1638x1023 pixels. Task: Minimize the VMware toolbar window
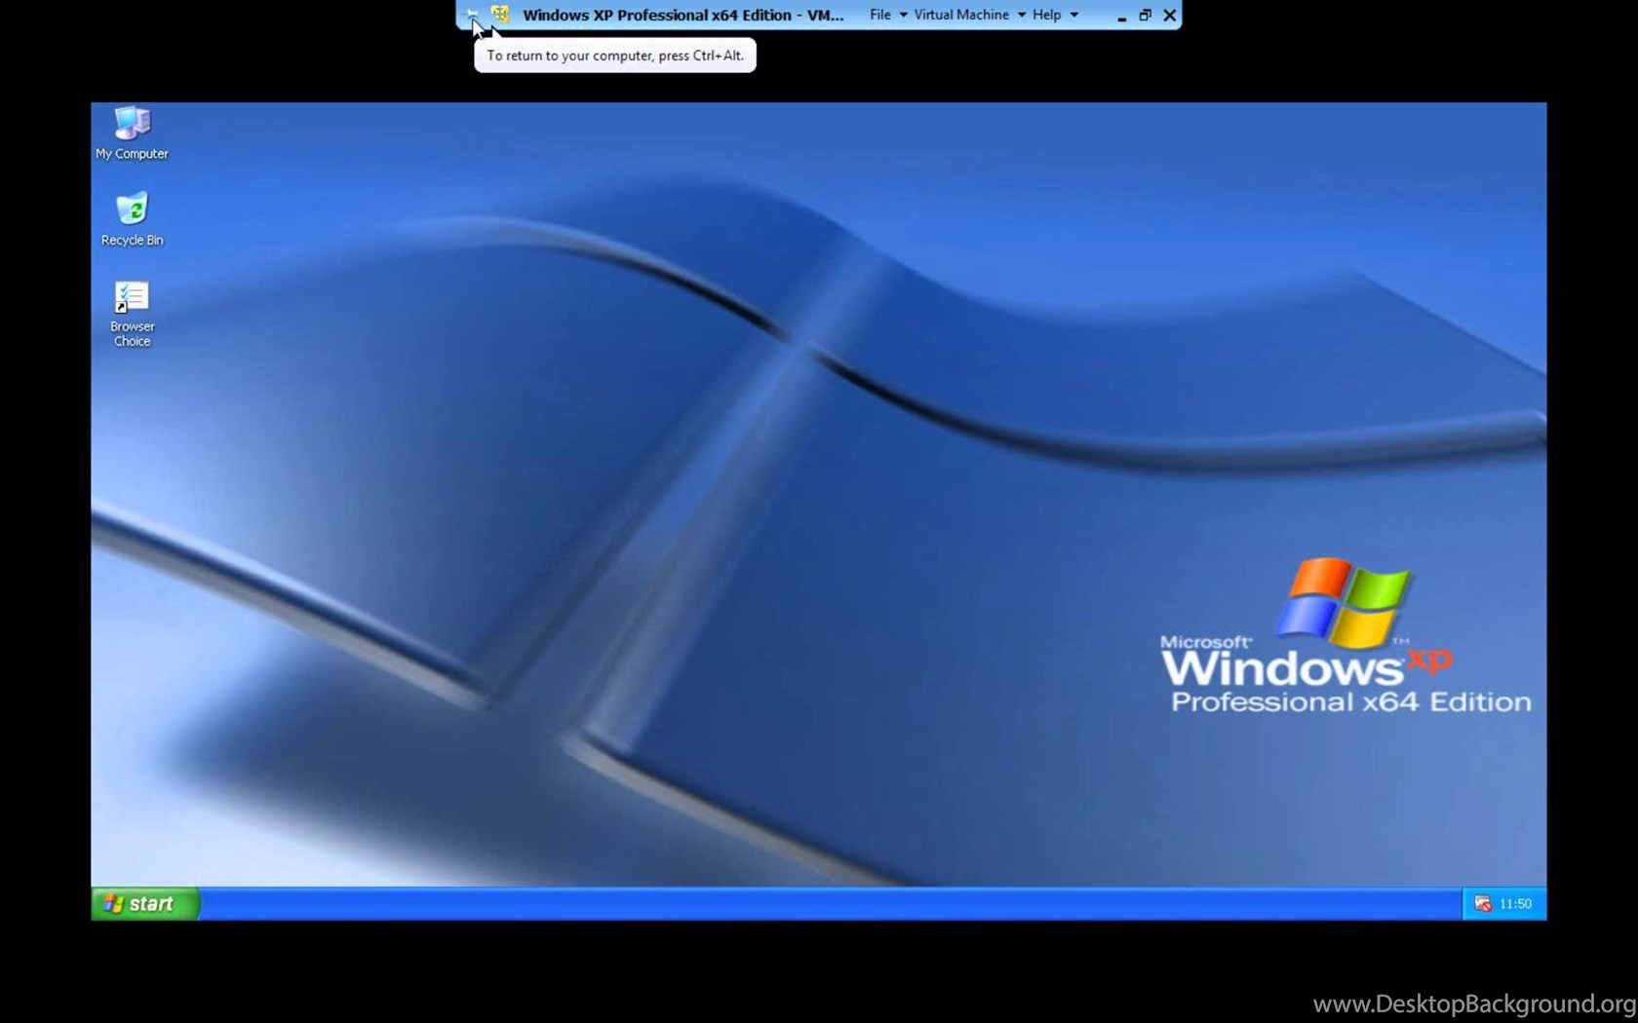1121,16
